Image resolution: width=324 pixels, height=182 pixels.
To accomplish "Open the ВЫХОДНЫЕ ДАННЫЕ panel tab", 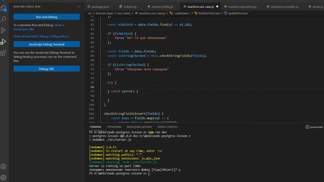I will pyautogui.click(x=139, y=127).
